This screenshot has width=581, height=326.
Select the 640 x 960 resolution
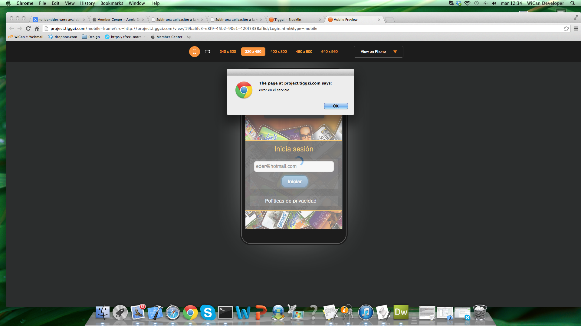point(329,52)
